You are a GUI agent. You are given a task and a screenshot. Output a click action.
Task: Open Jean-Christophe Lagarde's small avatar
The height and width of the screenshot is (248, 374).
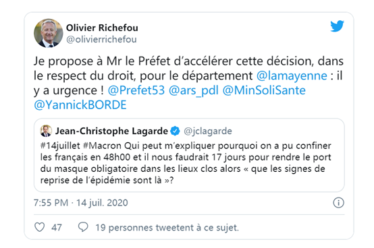(46, 131)
